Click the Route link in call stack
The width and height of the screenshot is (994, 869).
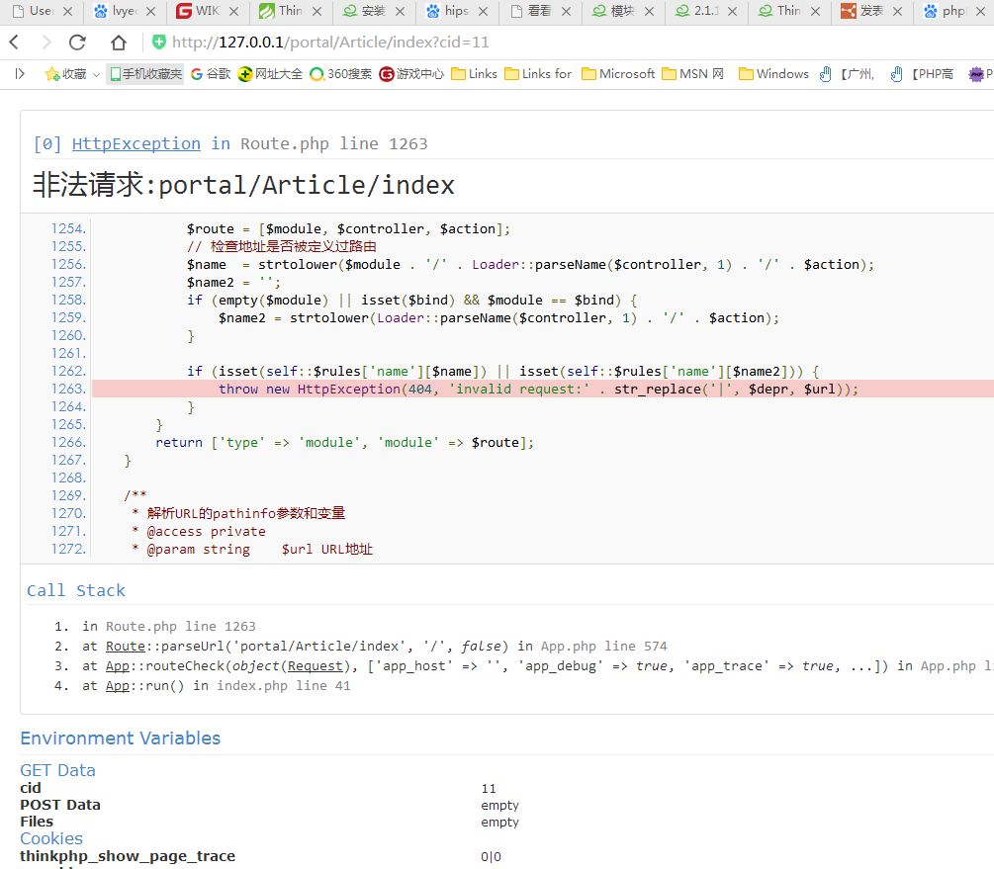(x=126, y=646)
